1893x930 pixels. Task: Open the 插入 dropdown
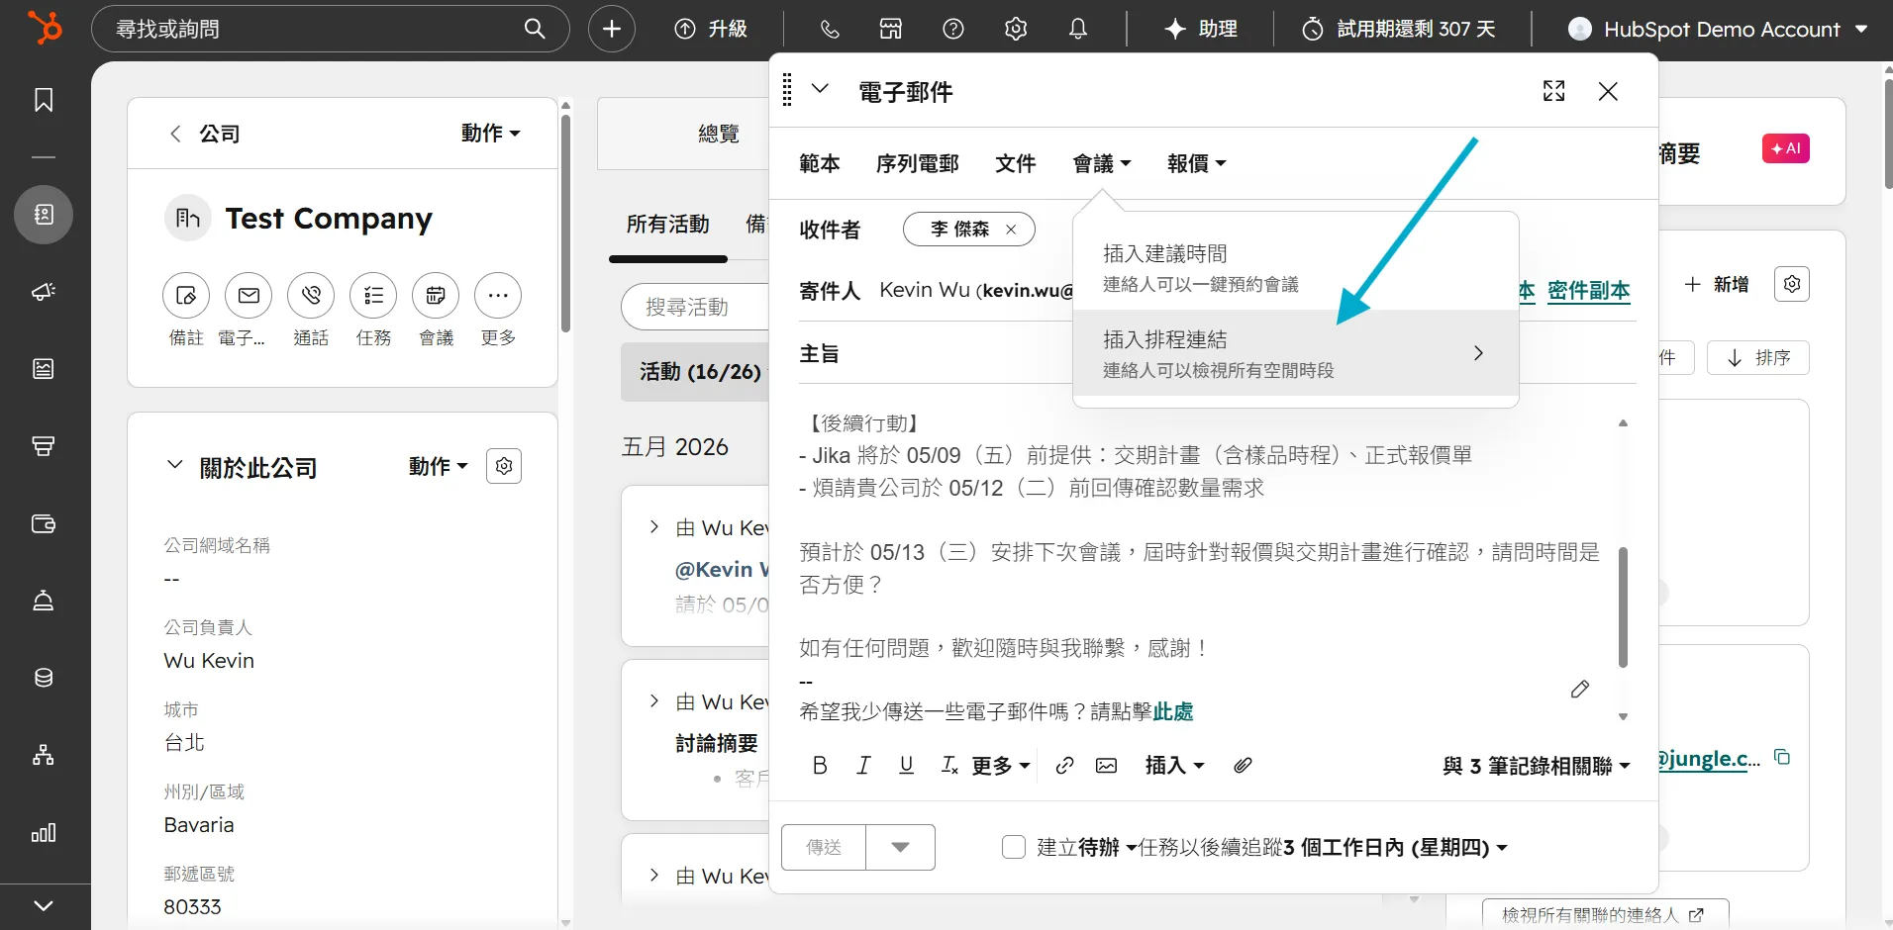pos(1175,765)
